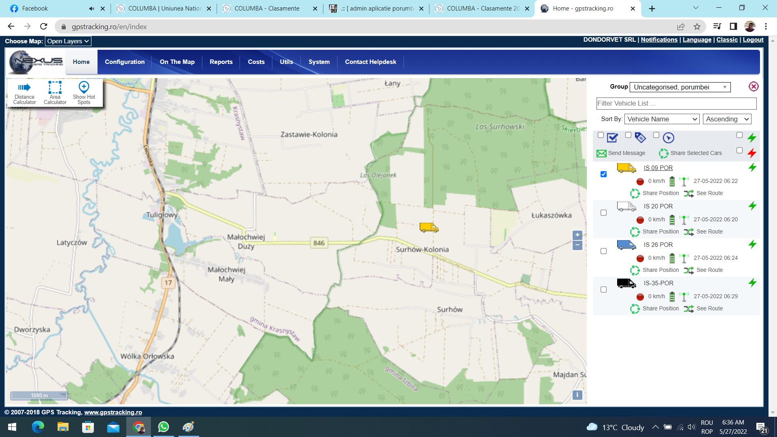Open the Choose Map layers dropdown
Screen dimensions: 777x437
pyautogui.click(x=68, y=41)
